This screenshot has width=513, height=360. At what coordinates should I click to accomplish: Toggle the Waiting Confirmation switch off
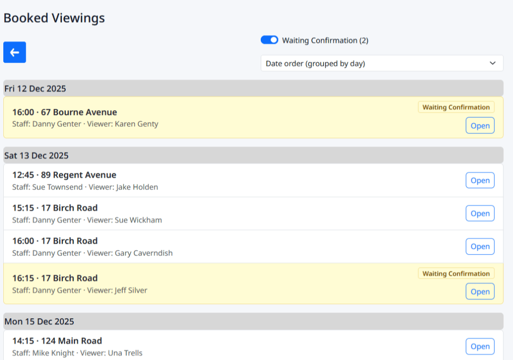pyautogui.click(x=269, y=40)
